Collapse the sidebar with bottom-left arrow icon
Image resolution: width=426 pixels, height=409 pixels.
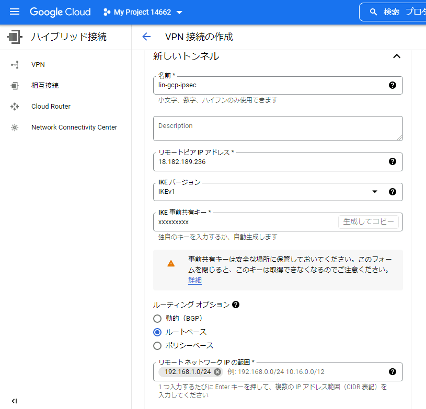[14, 402]
